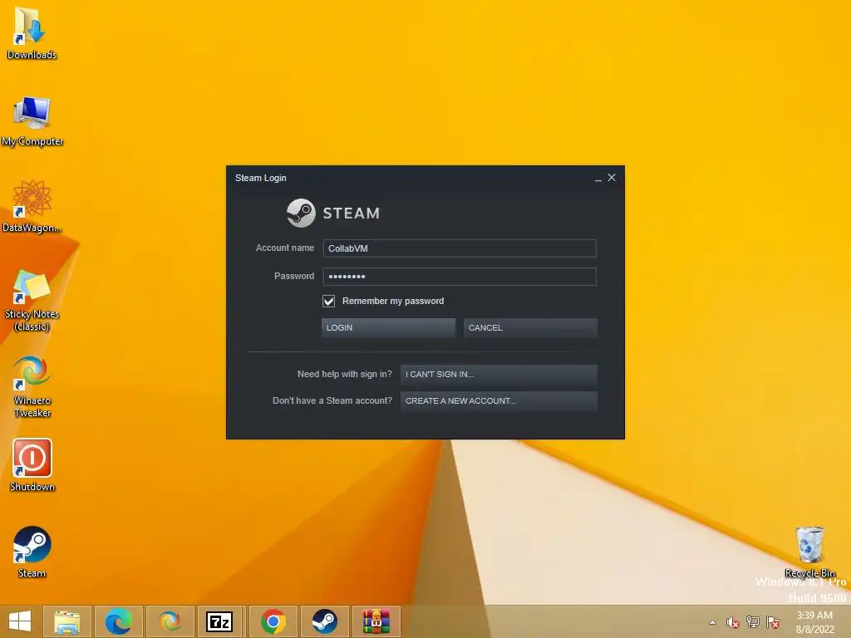Minimize the Steam Login window
This screenshot has width=851, height=638.
point(598,178)
